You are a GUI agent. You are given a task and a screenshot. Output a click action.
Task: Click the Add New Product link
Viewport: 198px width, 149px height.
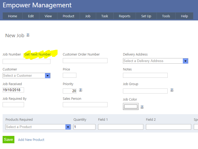coord(31,140)
